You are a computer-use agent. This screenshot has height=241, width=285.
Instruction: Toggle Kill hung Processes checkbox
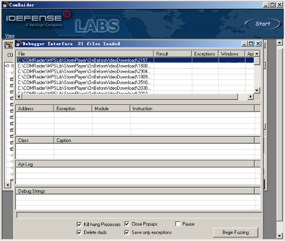79,225
